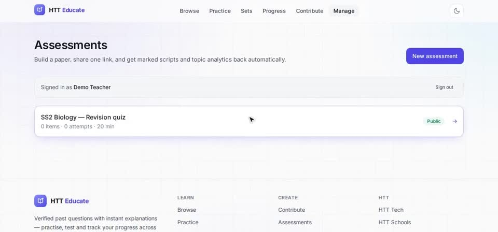Open the SS2 Biology — Revision quiz title

coord(83,117)
